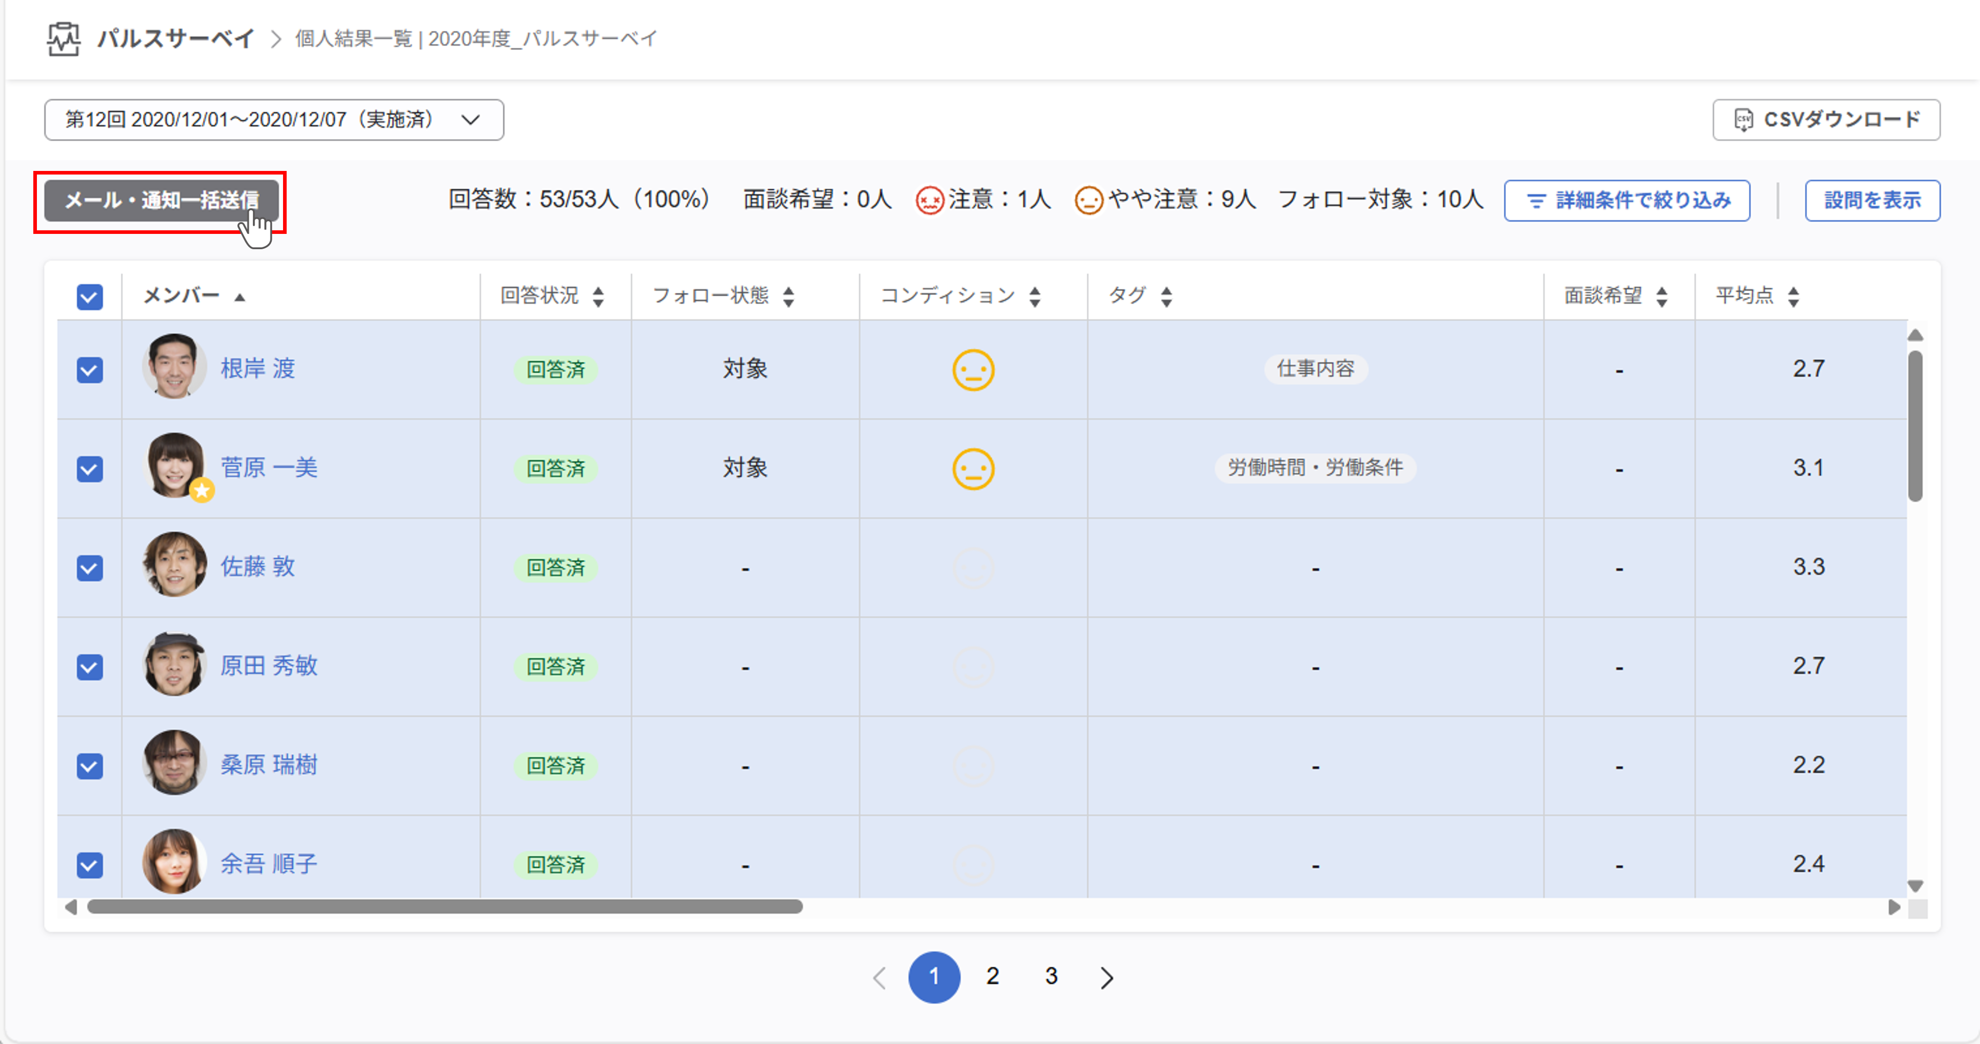
Task: Click the CSV download icon
Action: click(x=1745, y=120)
